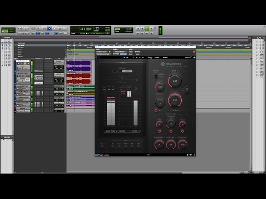Click the Compare button in plugin header
The height and width of the screenshot is (199, 266).
click(123, 54)
